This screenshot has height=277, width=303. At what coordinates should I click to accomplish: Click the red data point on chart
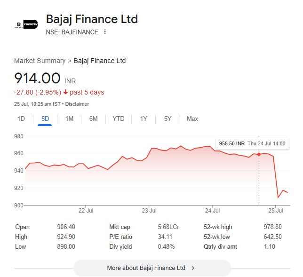pyautogui.click(x=259, y=154)
